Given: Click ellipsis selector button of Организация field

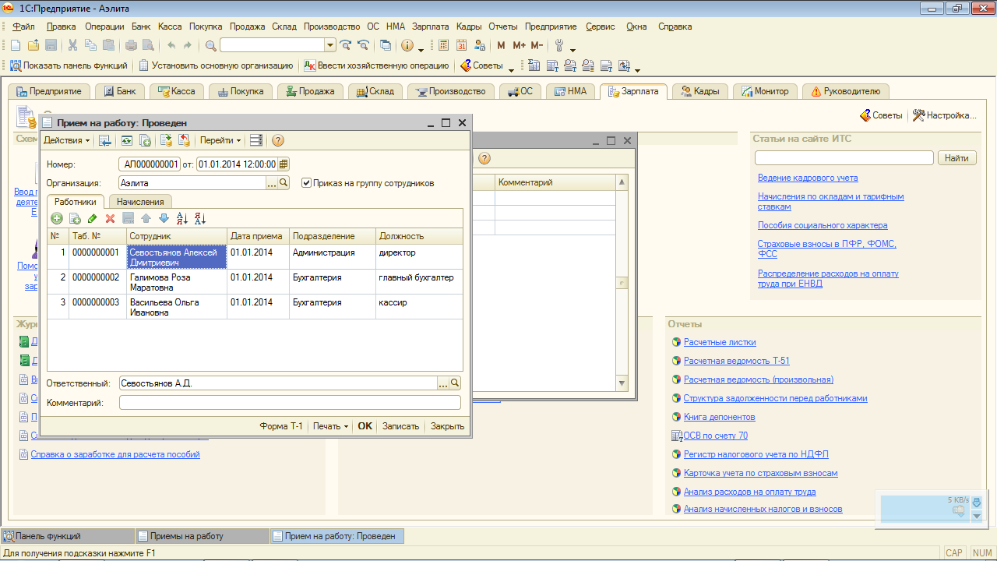Looking at the screenshot, I should [272, 183].
